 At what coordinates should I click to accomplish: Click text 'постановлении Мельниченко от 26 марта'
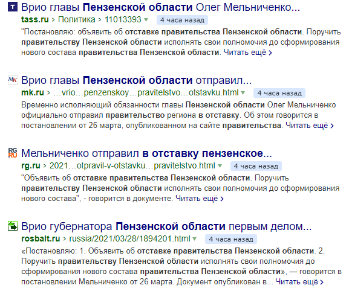click(x=97, y=282)
